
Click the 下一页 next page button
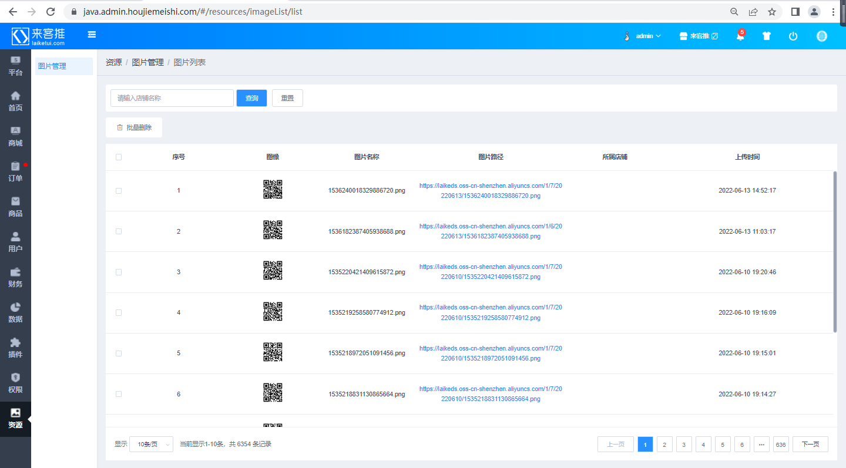(x=810, y=445)
